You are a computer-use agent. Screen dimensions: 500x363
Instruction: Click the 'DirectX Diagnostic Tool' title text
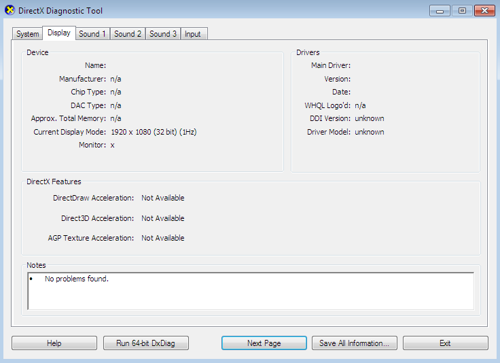coord(60,11)
